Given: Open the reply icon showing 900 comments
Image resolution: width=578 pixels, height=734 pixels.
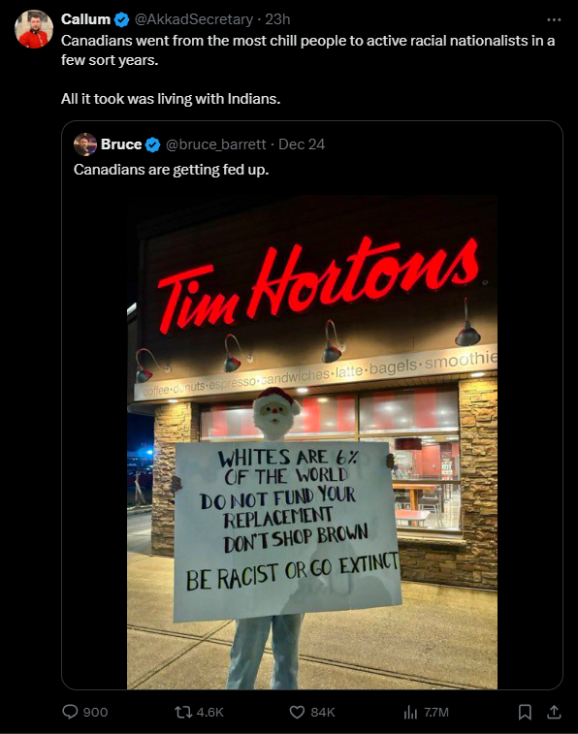Looking at the screenshot, I should tap(70, 712).
